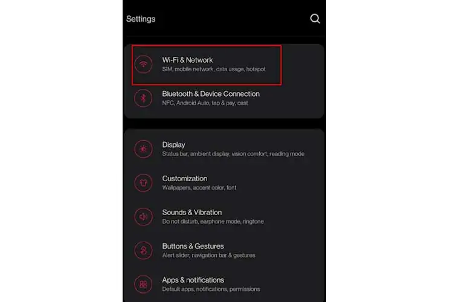Select 'Default apps, notifications, permissions' subtitle
The height and width of the screenshot is (302, 453).
211,289
